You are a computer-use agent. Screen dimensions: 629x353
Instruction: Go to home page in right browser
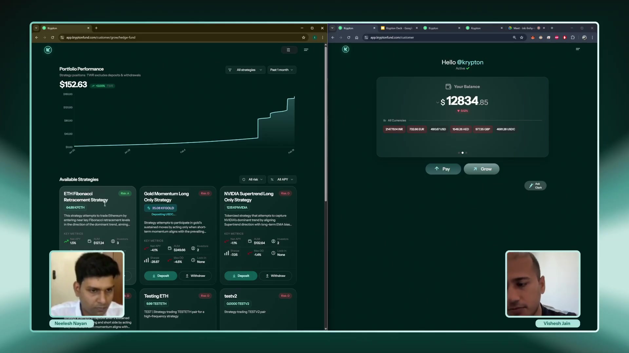point(356,38)
